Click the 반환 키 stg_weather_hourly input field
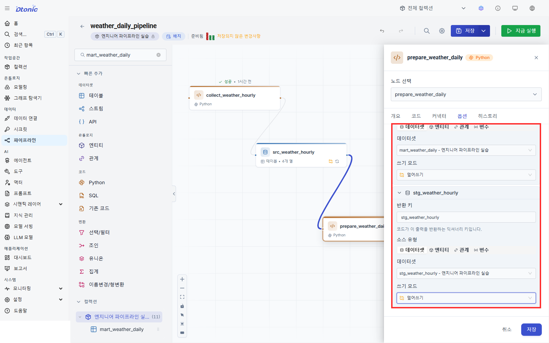This screenshot has height=343, width=549. pos(466,217)
